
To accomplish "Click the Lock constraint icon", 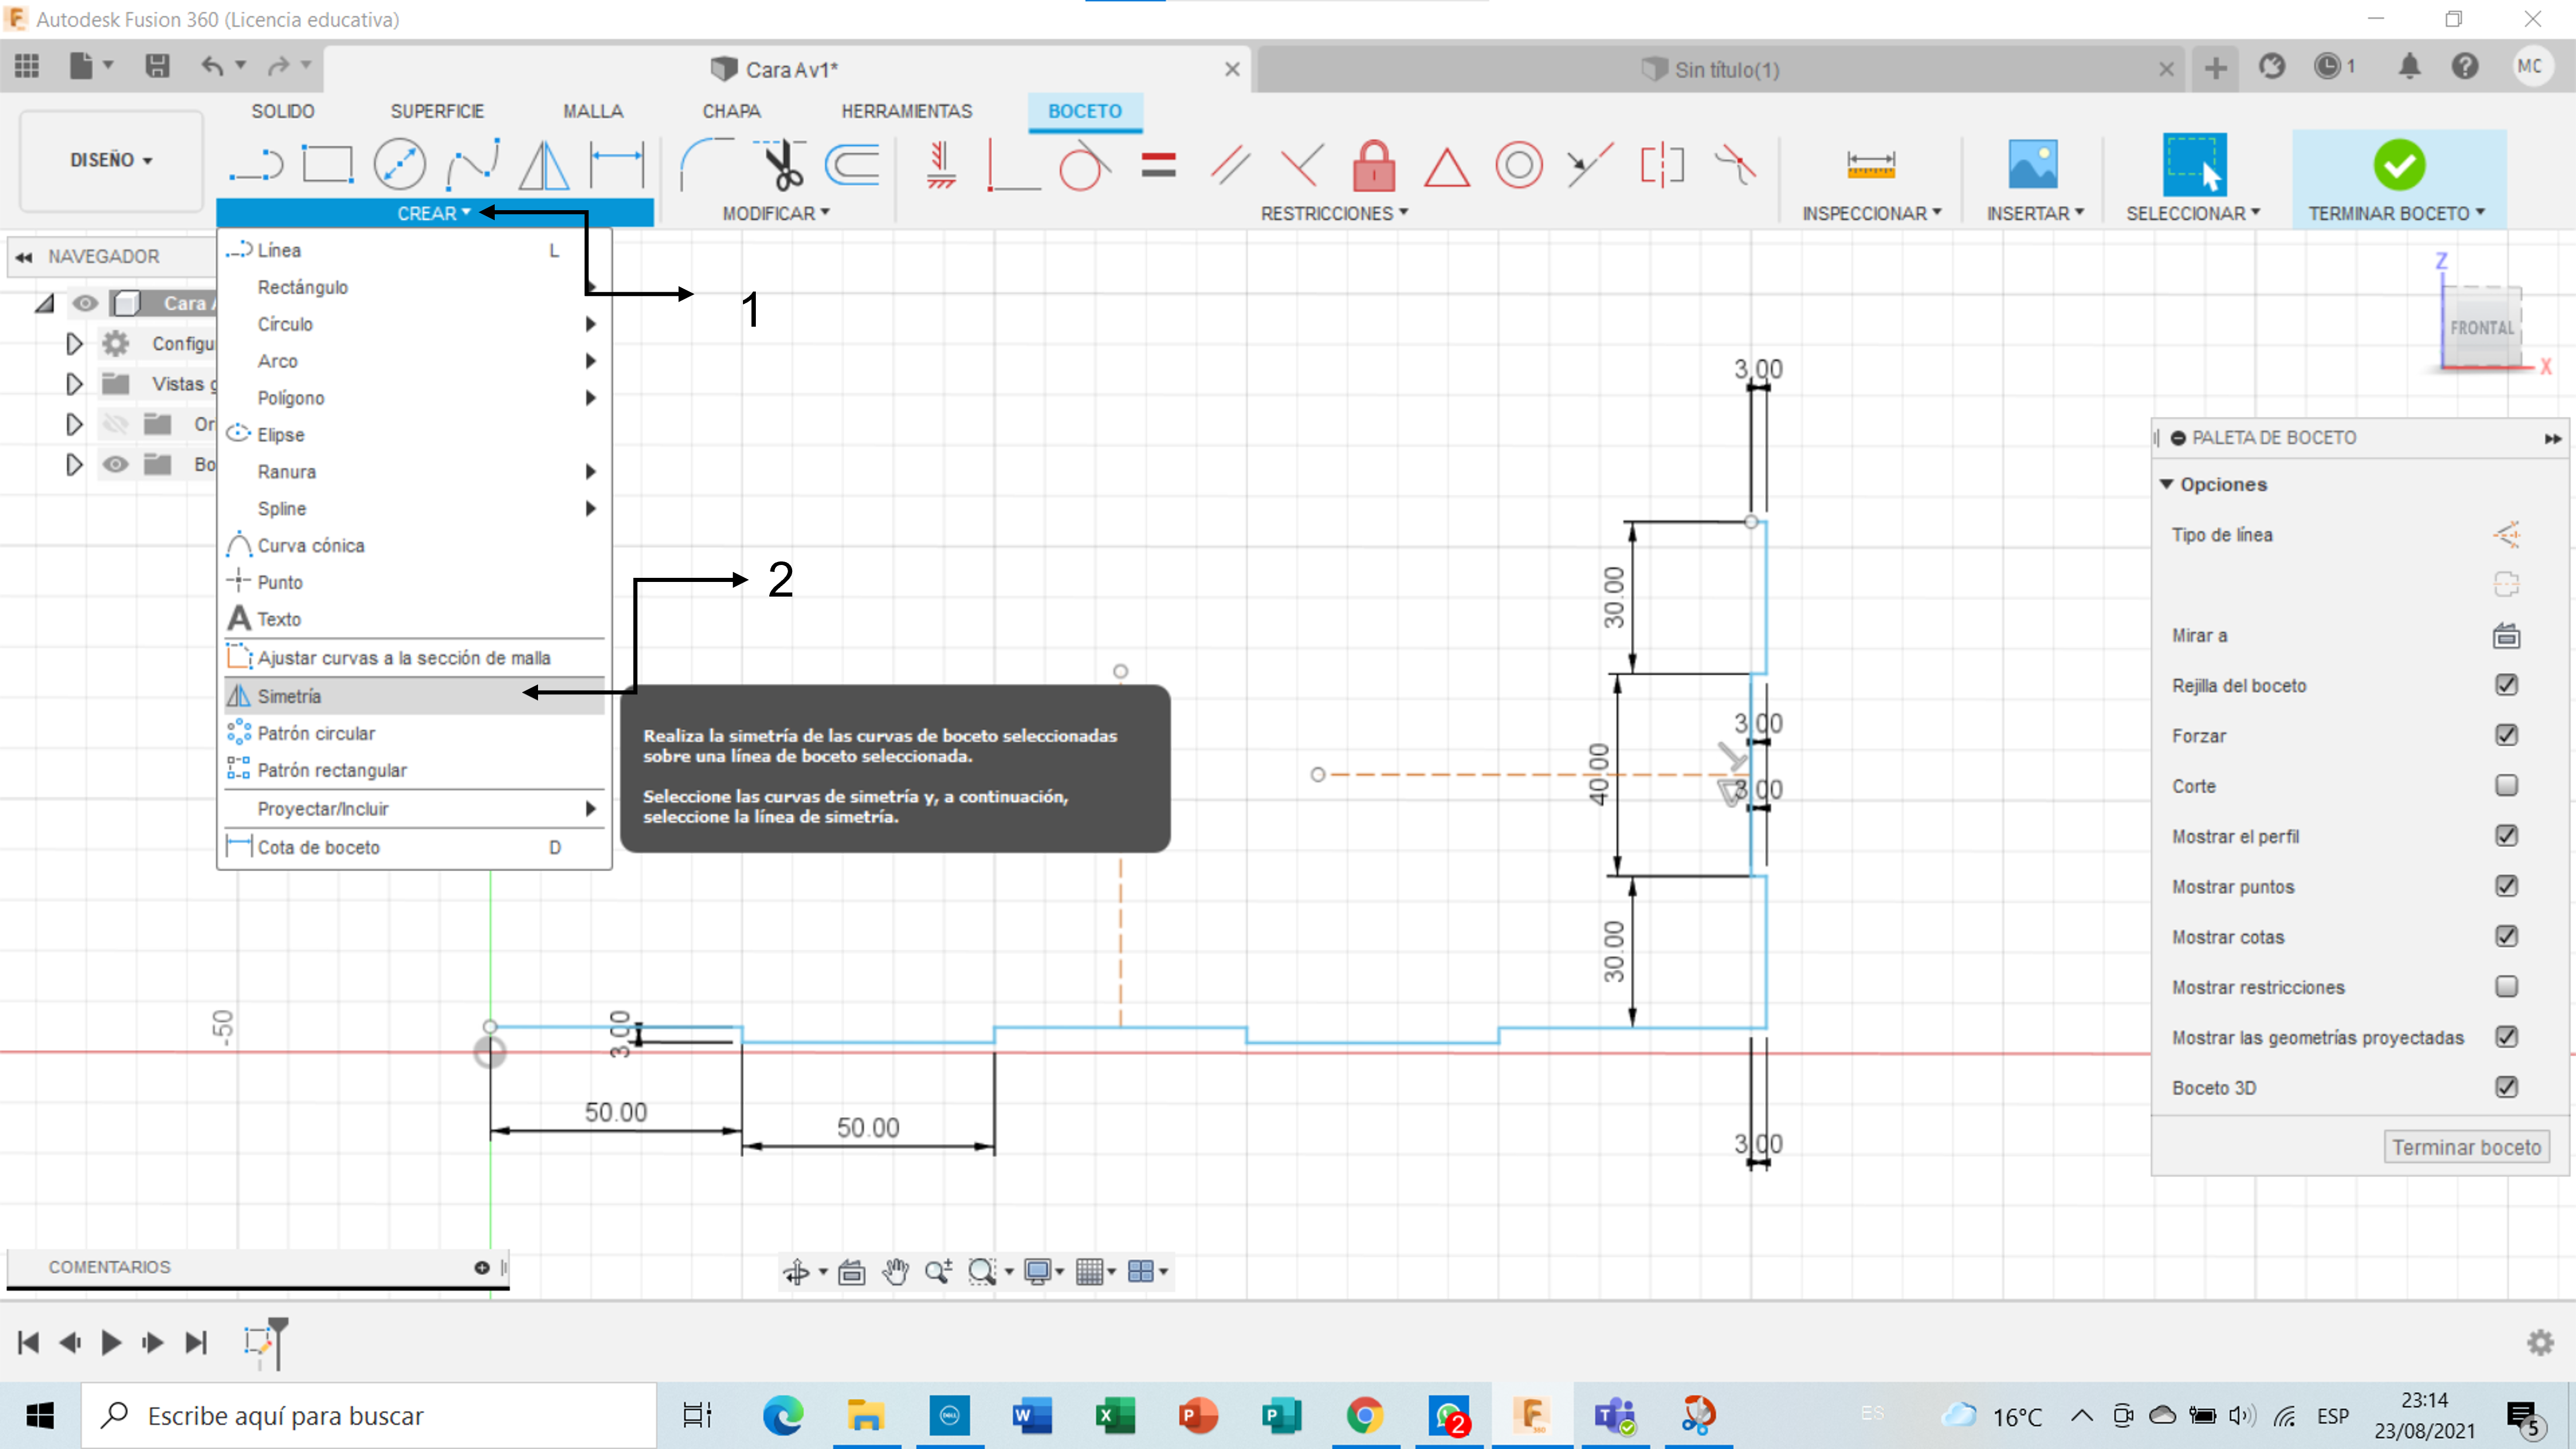I will point(1373,165).
